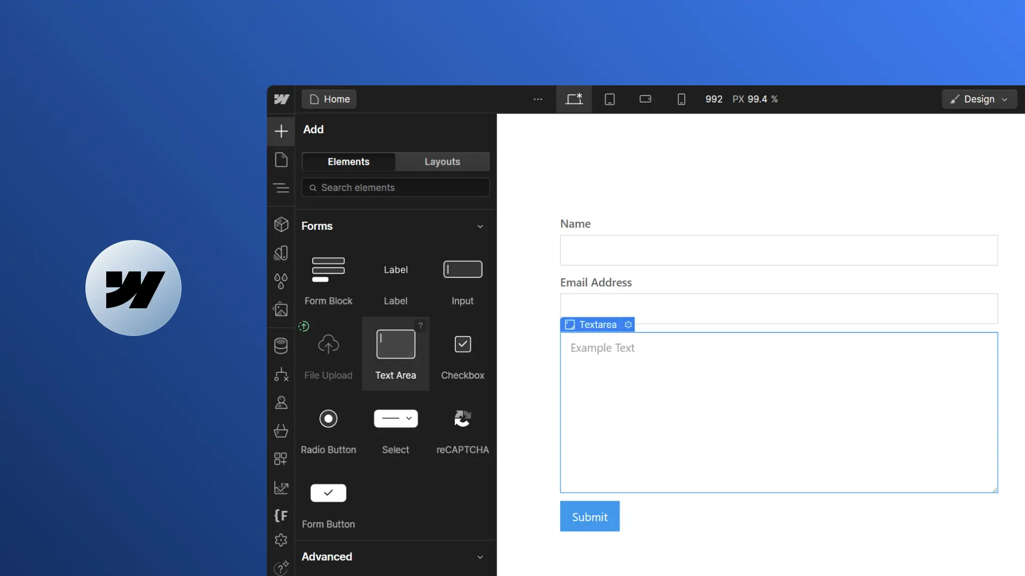The height and width of the screenshot is (576, 1025).
Task: Add a File Upload element
Action: pyautogui.click(x=328, y=354)
